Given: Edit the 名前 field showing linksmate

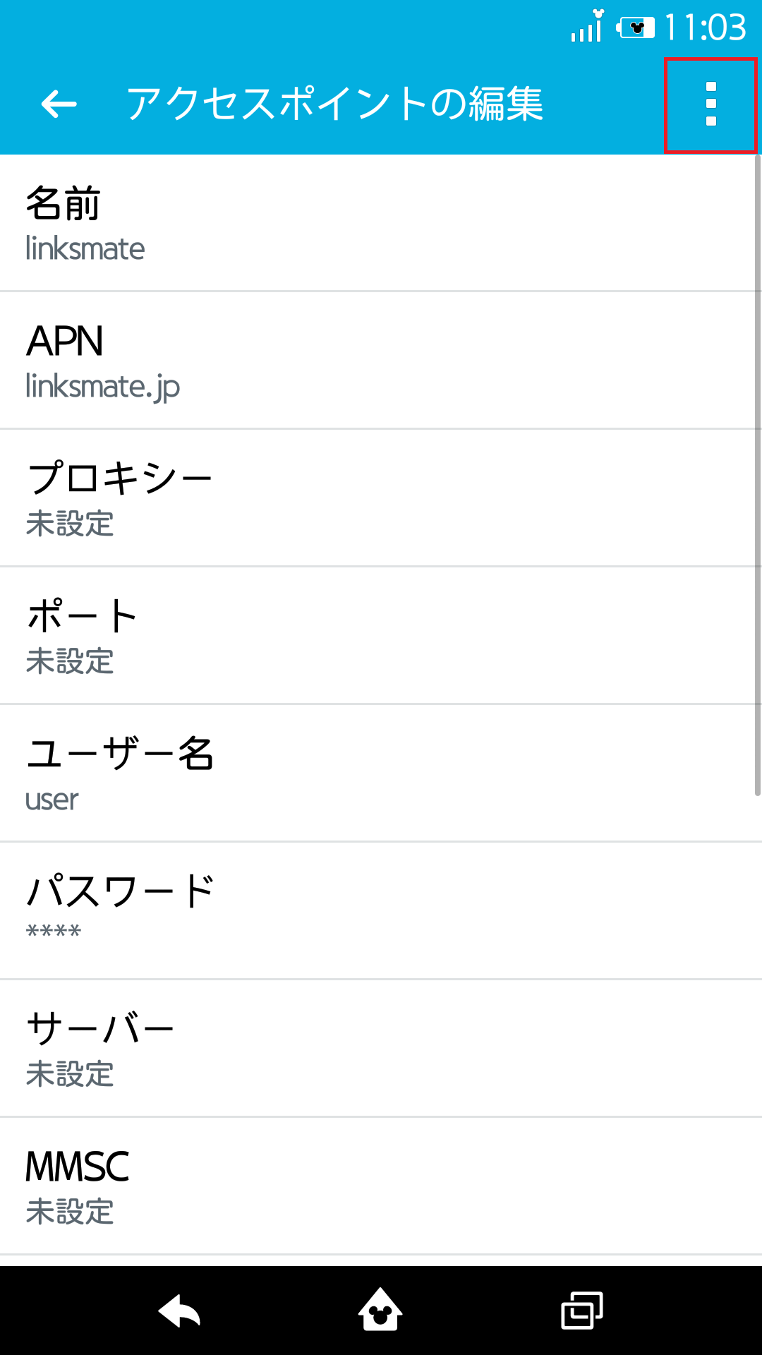Looking at the screenshot, I should (x=381, y=221).
